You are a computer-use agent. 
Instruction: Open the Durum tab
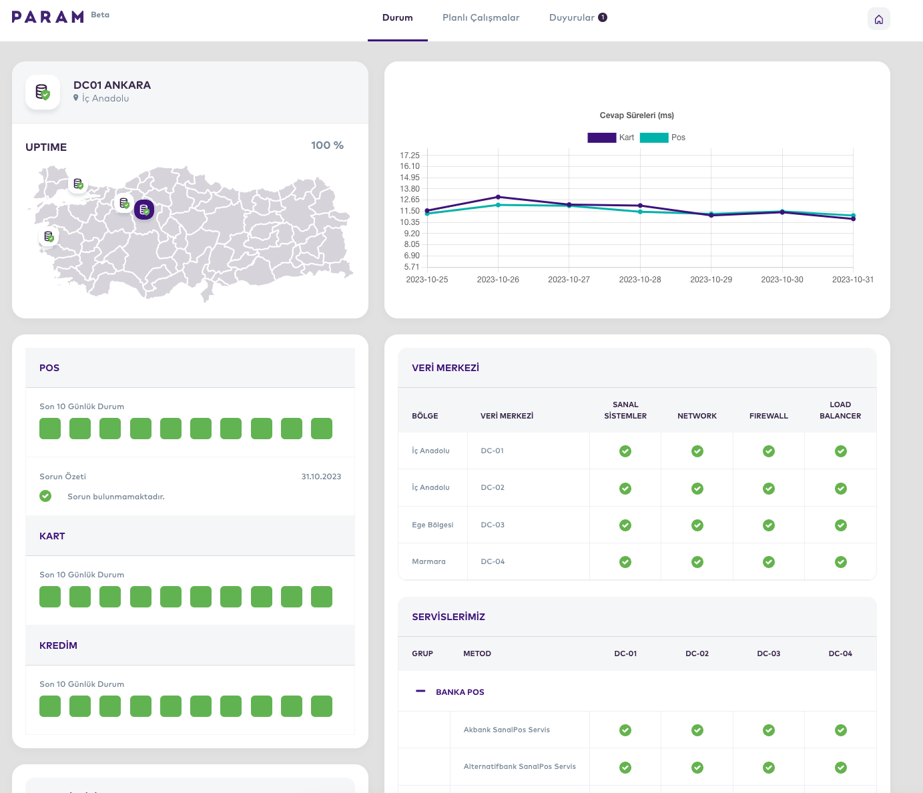(397, 18)
